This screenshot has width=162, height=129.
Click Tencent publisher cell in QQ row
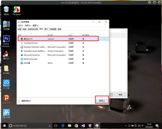[51, 39]
